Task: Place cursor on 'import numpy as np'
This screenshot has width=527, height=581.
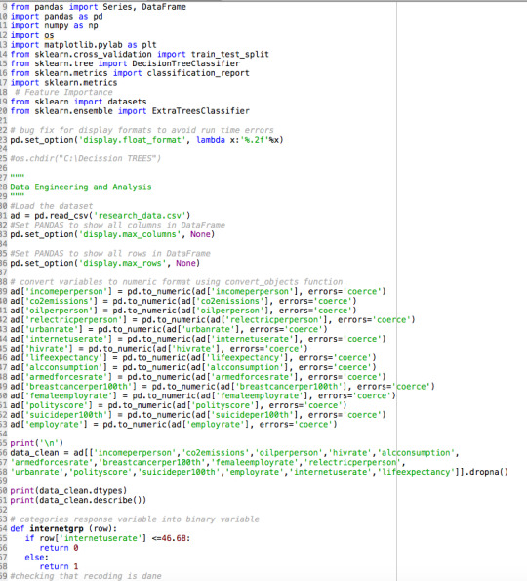Action: [x=54, y=25]
